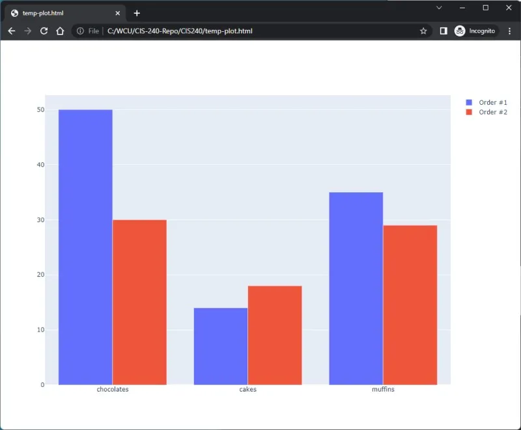The width and height of the screenshot is (521, 430).
Task: Open the tab search chevron
Action: pos(439,8)
